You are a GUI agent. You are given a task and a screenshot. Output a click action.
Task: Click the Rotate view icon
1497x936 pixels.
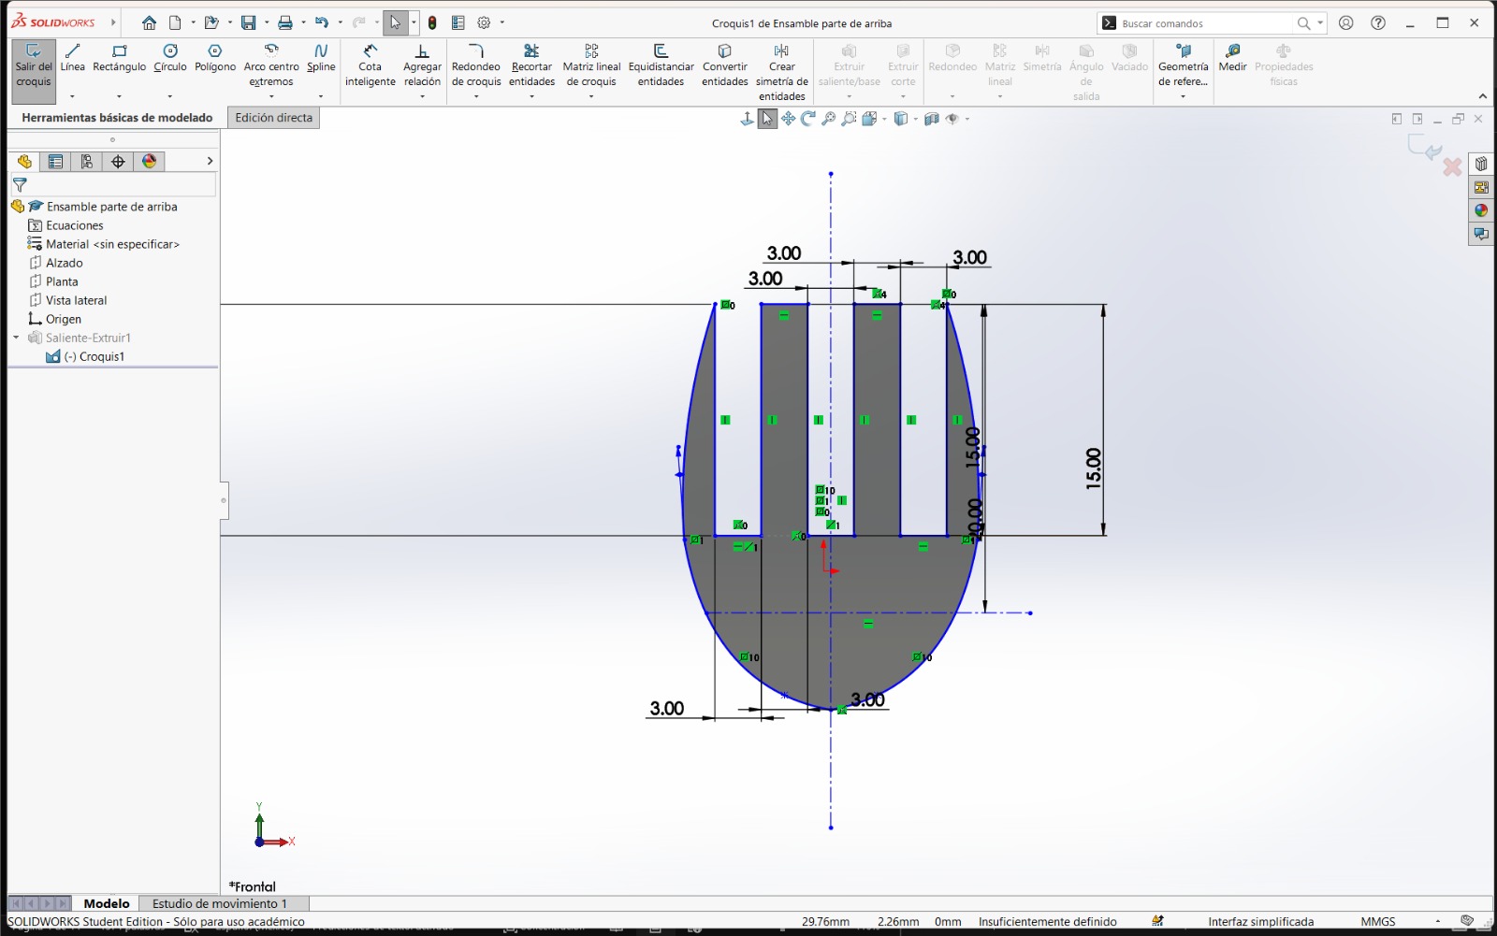[808, 119]
